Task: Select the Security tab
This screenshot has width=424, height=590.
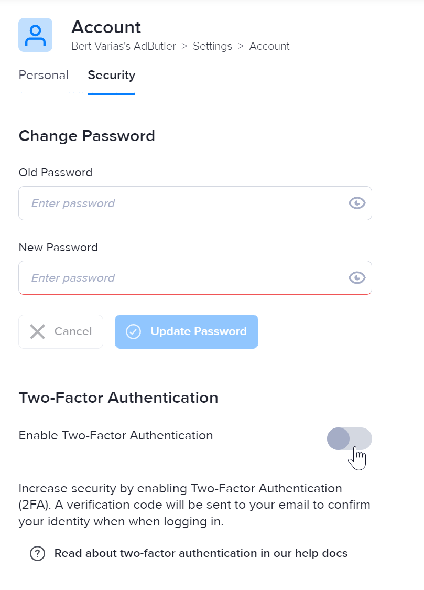Action: (x=111, y=76)
